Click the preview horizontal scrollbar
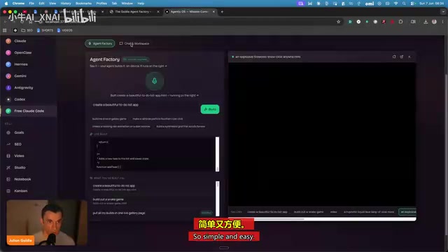Image resolution: width=448 pixels, height=252 pixels. click(322, 219)
